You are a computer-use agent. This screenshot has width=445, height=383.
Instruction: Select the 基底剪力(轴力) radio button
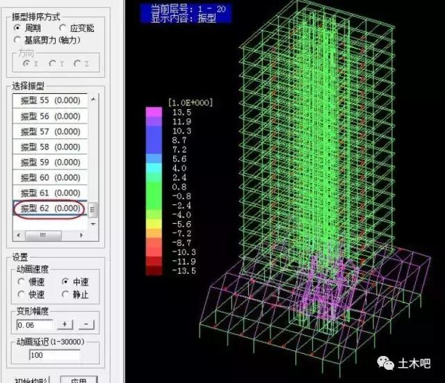coord(17,40)
